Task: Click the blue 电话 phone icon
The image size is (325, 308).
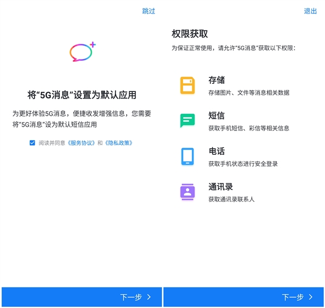Action: tap(187, 156)
